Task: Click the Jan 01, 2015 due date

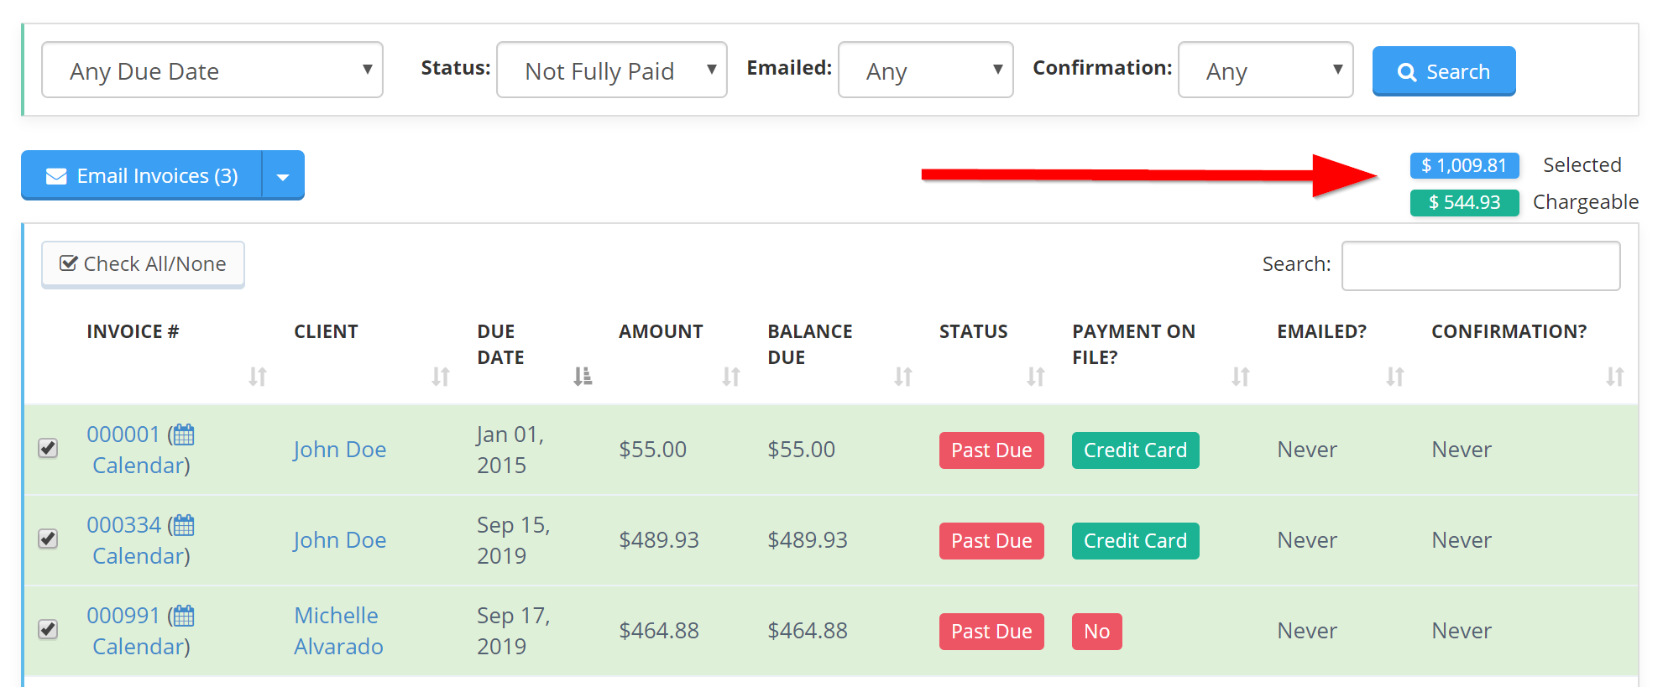Action: (510, 450)
